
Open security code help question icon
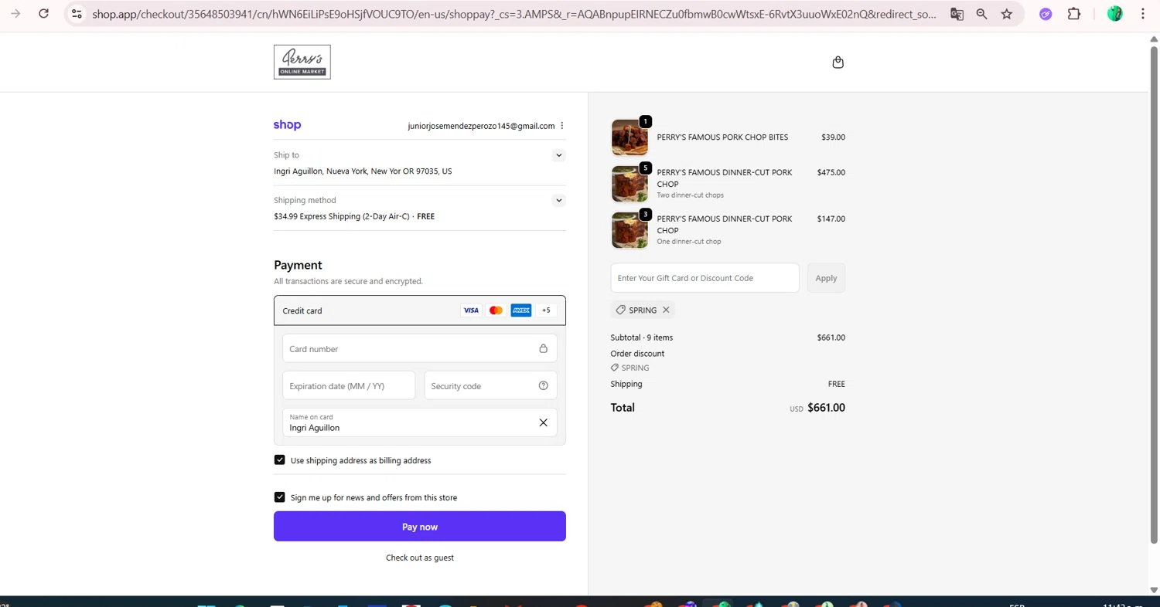[x=543, y=386]
